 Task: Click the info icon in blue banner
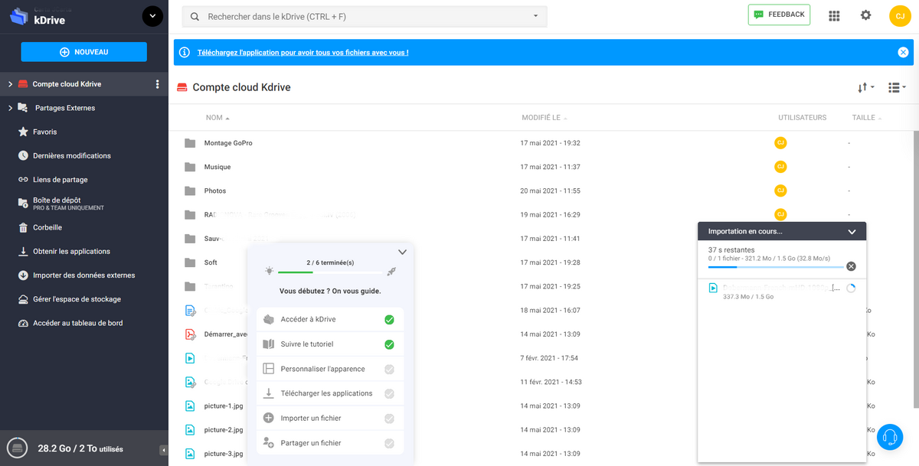185,52
